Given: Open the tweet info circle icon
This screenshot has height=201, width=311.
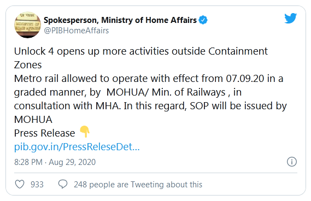Looking at the screenshot, I should (x=292, y=162).
